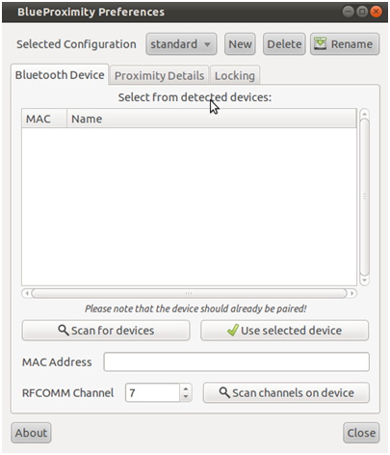Switch to the Proximity Details tab
Viewport: 390px width, 455px height.
click(159, 76)
